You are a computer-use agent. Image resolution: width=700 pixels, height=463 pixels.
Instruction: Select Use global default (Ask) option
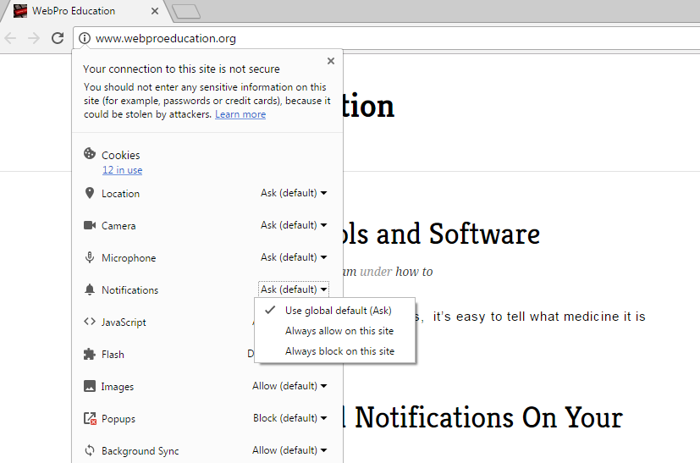pos(338,311)
